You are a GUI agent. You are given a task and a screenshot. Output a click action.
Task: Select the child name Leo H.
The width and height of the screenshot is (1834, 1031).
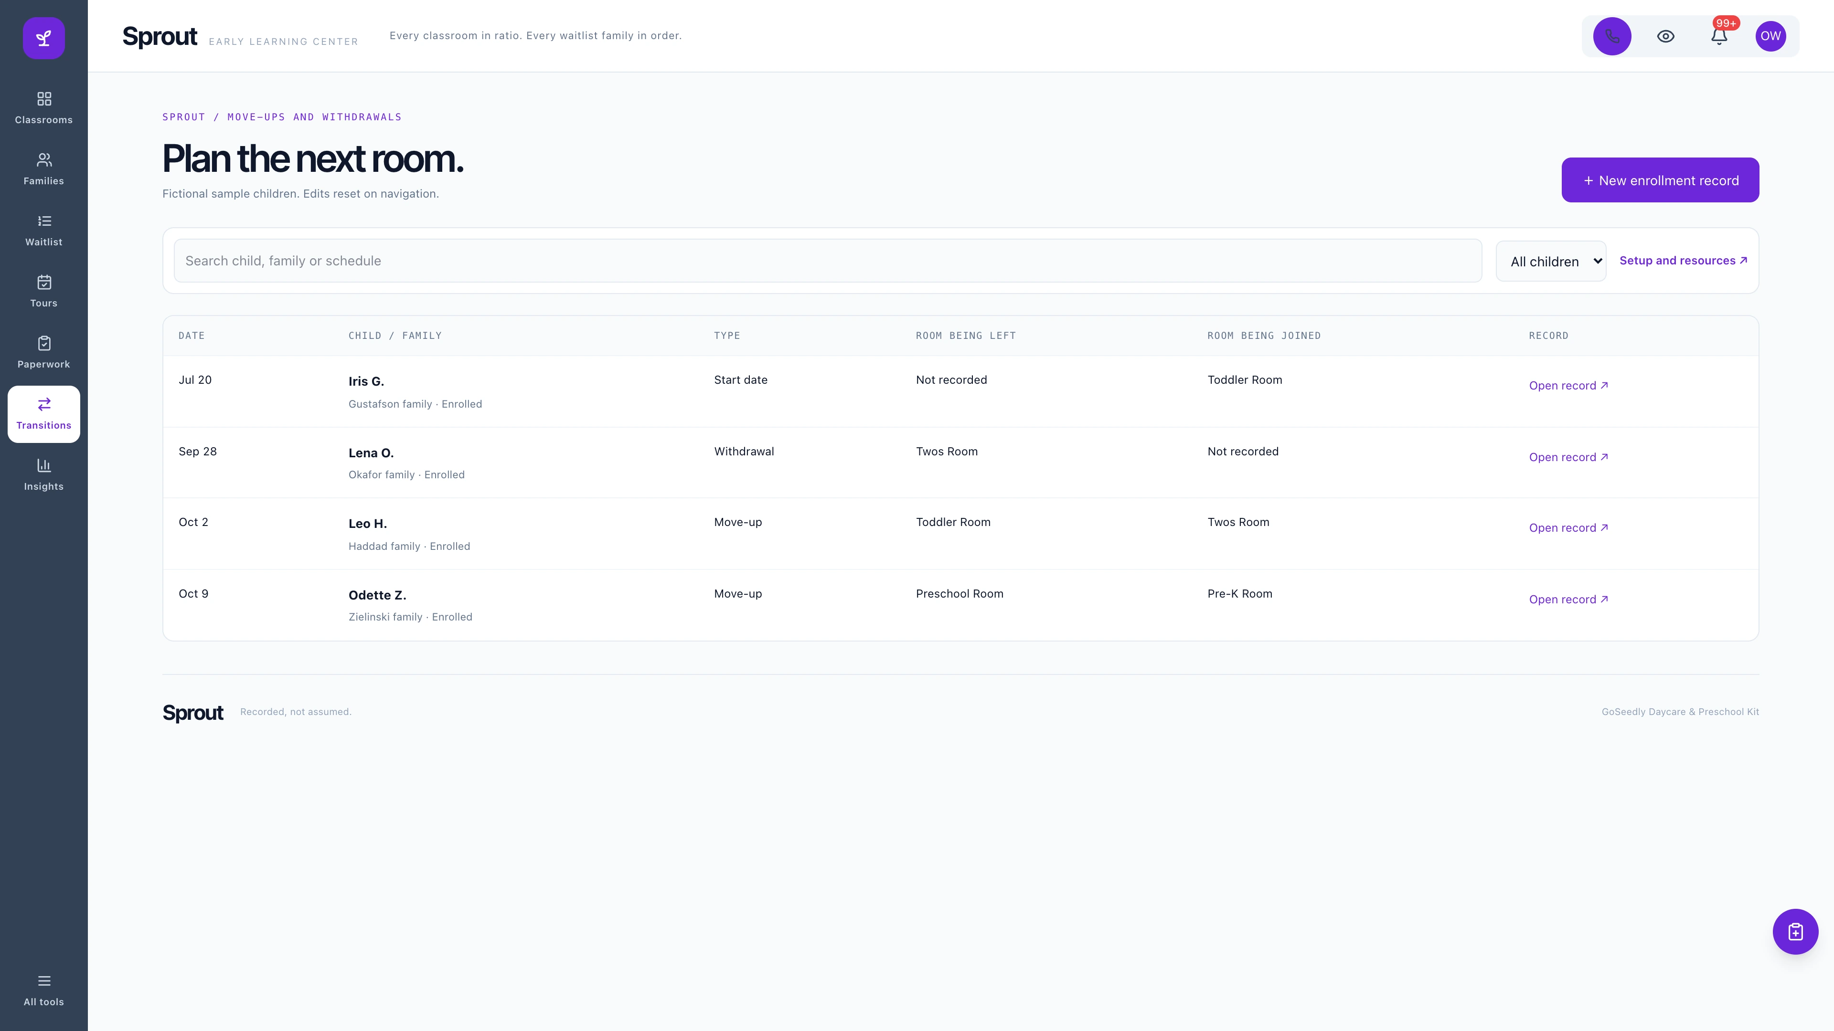pyautogui.click(x=367, y=524)
